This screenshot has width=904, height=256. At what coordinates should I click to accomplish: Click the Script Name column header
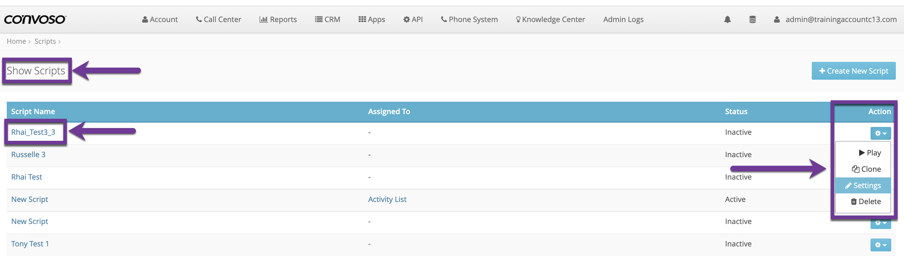(x=33, y=112)
